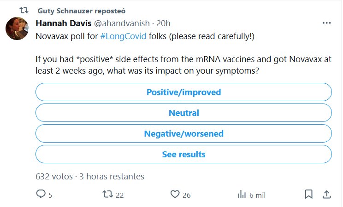Click the 20h post timestamp
Viewport: 343px width, 207px height.
point(164,23)
